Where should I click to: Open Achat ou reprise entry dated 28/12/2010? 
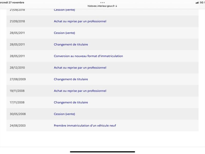point(80,68)
